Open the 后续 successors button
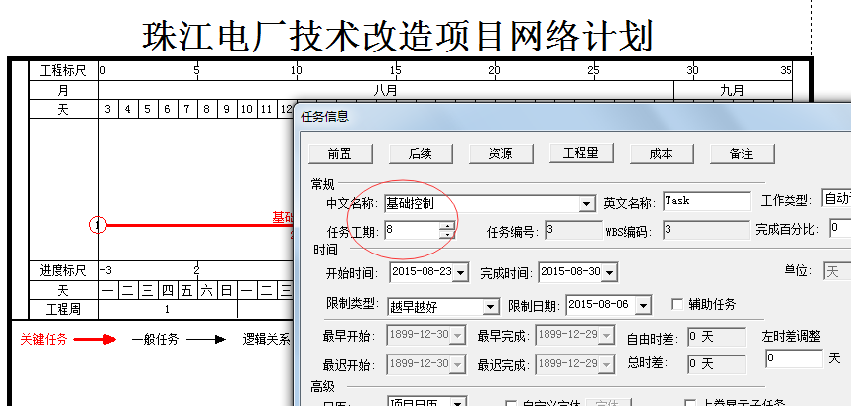This screenshot has height=406, width=851. [x=421, y=153]
